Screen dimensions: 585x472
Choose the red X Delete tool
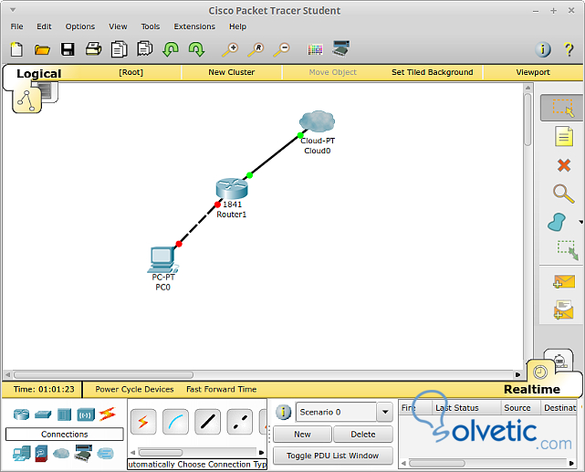pos(564,165)
